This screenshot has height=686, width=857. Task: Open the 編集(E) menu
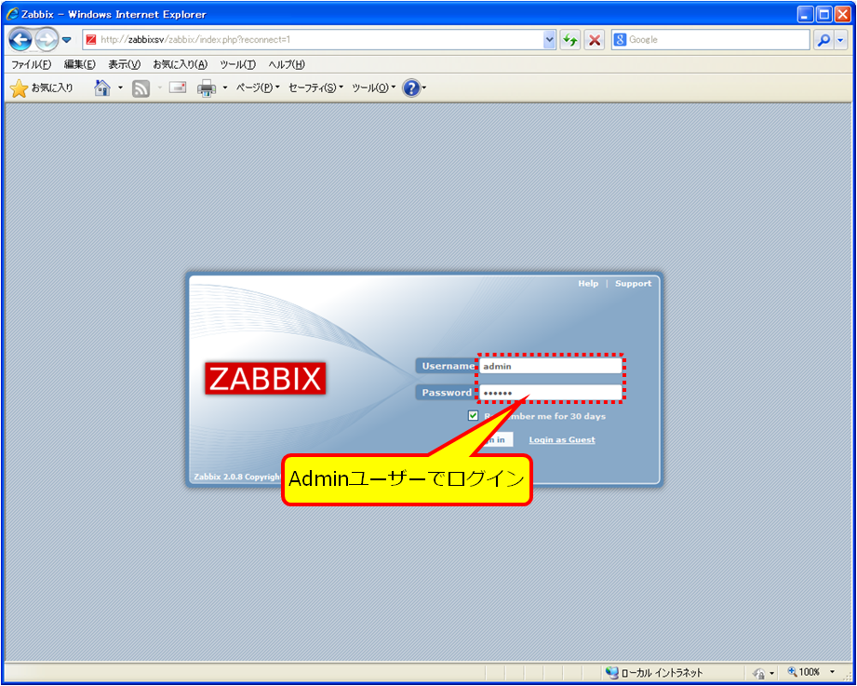[80, 64]
